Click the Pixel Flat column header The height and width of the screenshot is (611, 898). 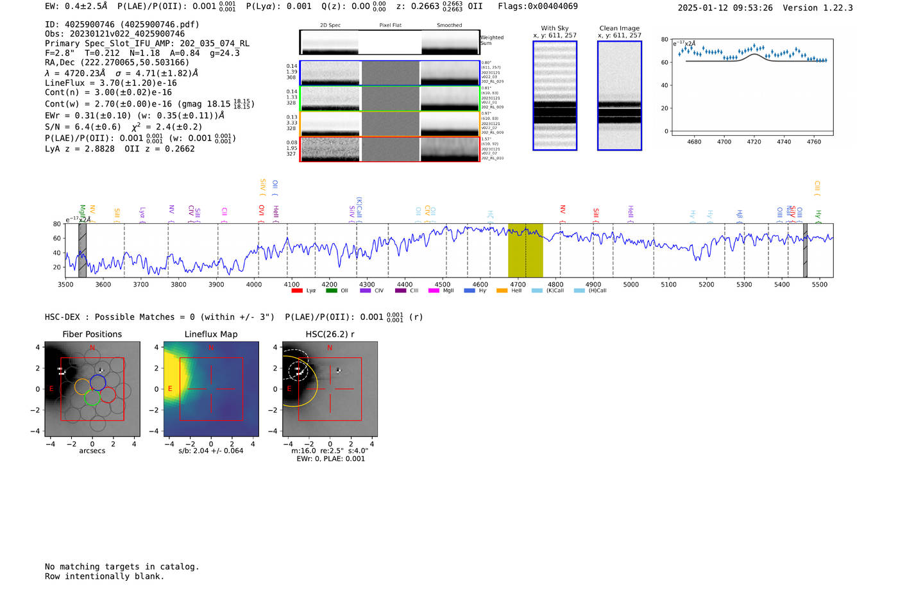coord(390,26)
